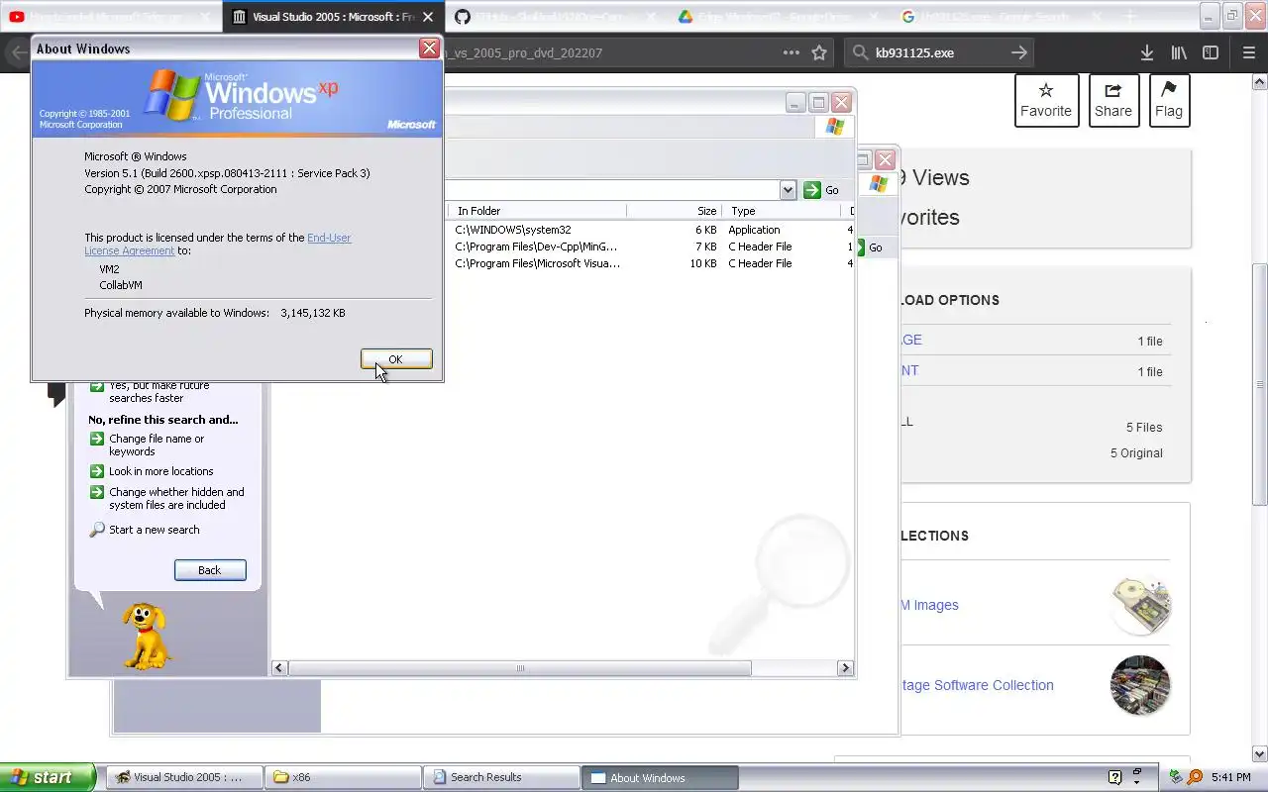Click the network tray icon beside the magnifier
Screen dimensions: 1268x792
1176,777
